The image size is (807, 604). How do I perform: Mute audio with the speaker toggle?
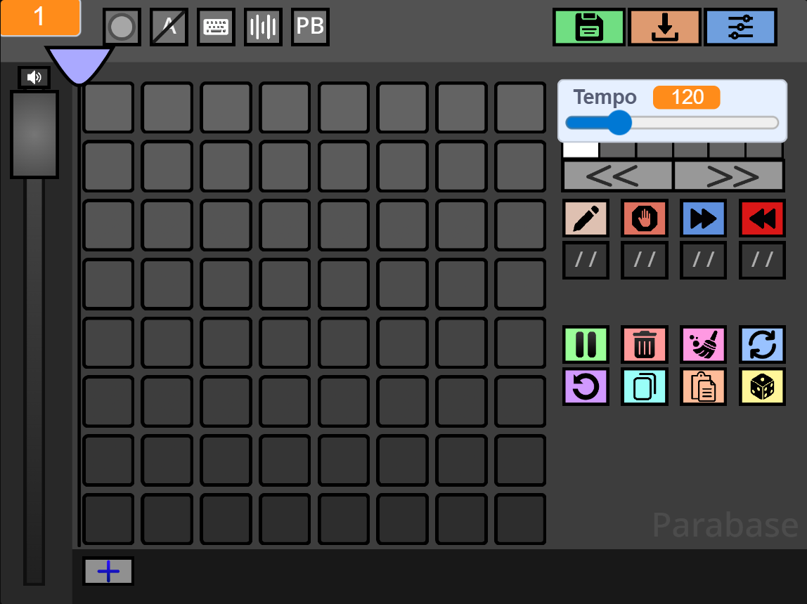33,77
